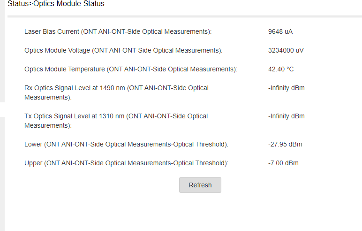The image size is (362, 231).
Task: Click the 42.40 °C temperature value
Action: click(281, 69)
